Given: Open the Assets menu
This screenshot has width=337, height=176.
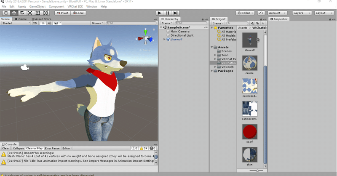Looking at the screenshot, I should (x=22, y=6).
